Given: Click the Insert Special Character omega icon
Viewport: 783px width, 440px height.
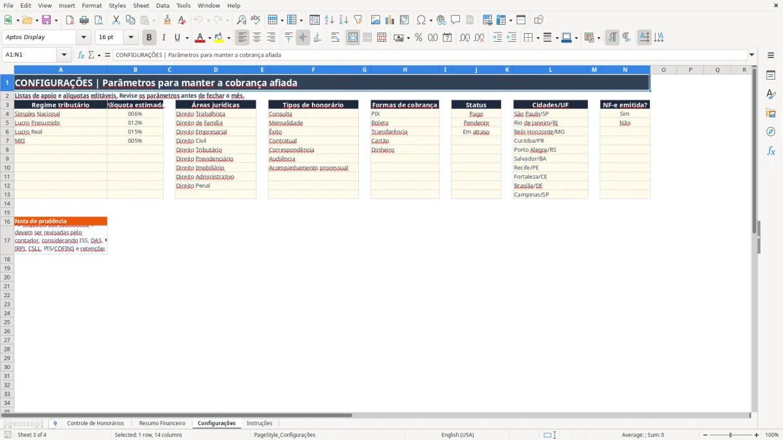Looking at the screenshot, I should point(421,20).
